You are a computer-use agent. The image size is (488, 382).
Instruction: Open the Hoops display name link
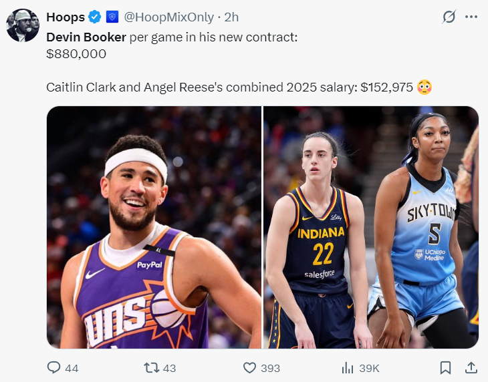(66, 17)
